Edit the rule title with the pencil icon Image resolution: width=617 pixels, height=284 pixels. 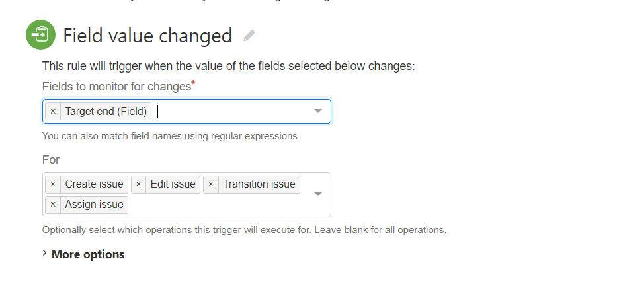(x=249, y=36)
